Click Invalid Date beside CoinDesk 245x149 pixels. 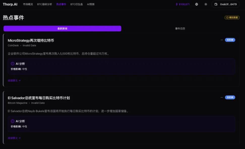(29, 45)
